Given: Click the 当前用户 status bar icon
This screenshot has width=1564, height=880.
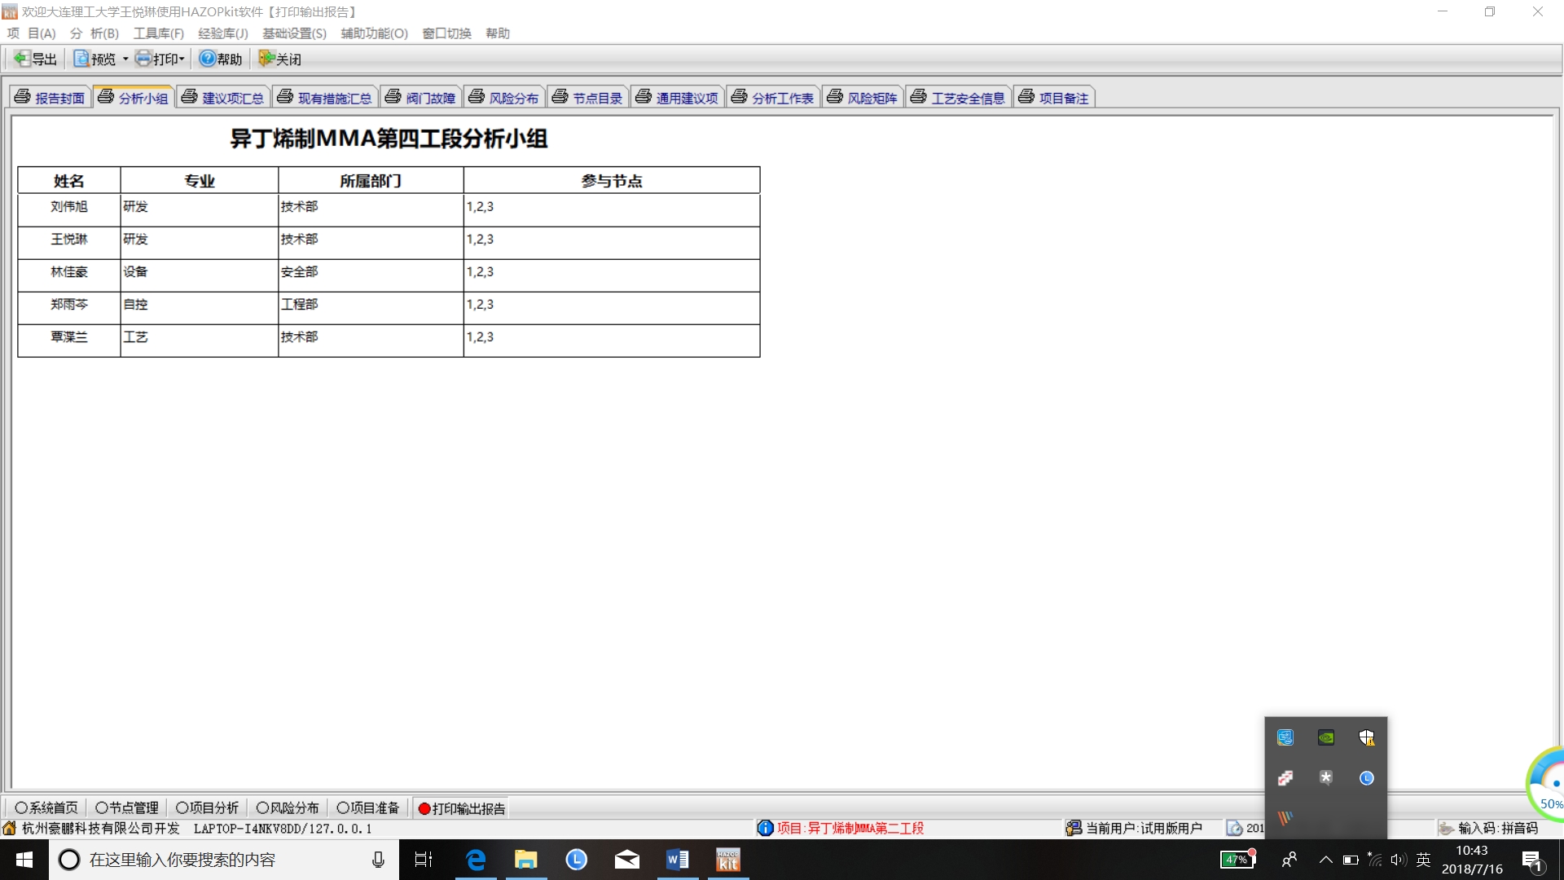Looking at the screenshot, I should tap(1074, 828).
